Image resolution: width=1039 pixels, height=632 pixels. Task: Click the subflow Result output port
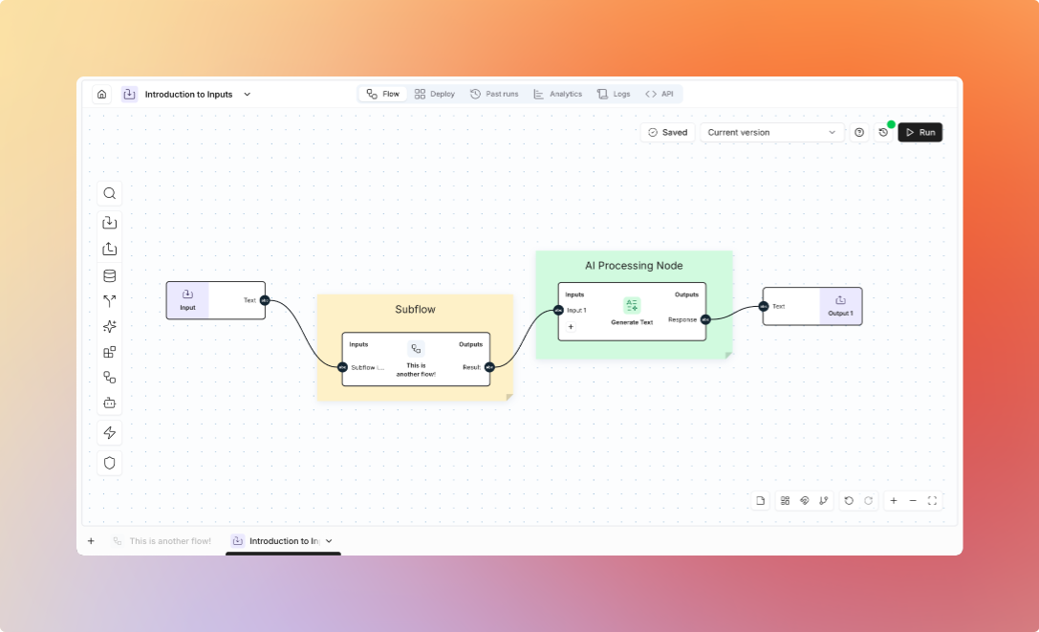pyautogui.click(x=489, y=367)
